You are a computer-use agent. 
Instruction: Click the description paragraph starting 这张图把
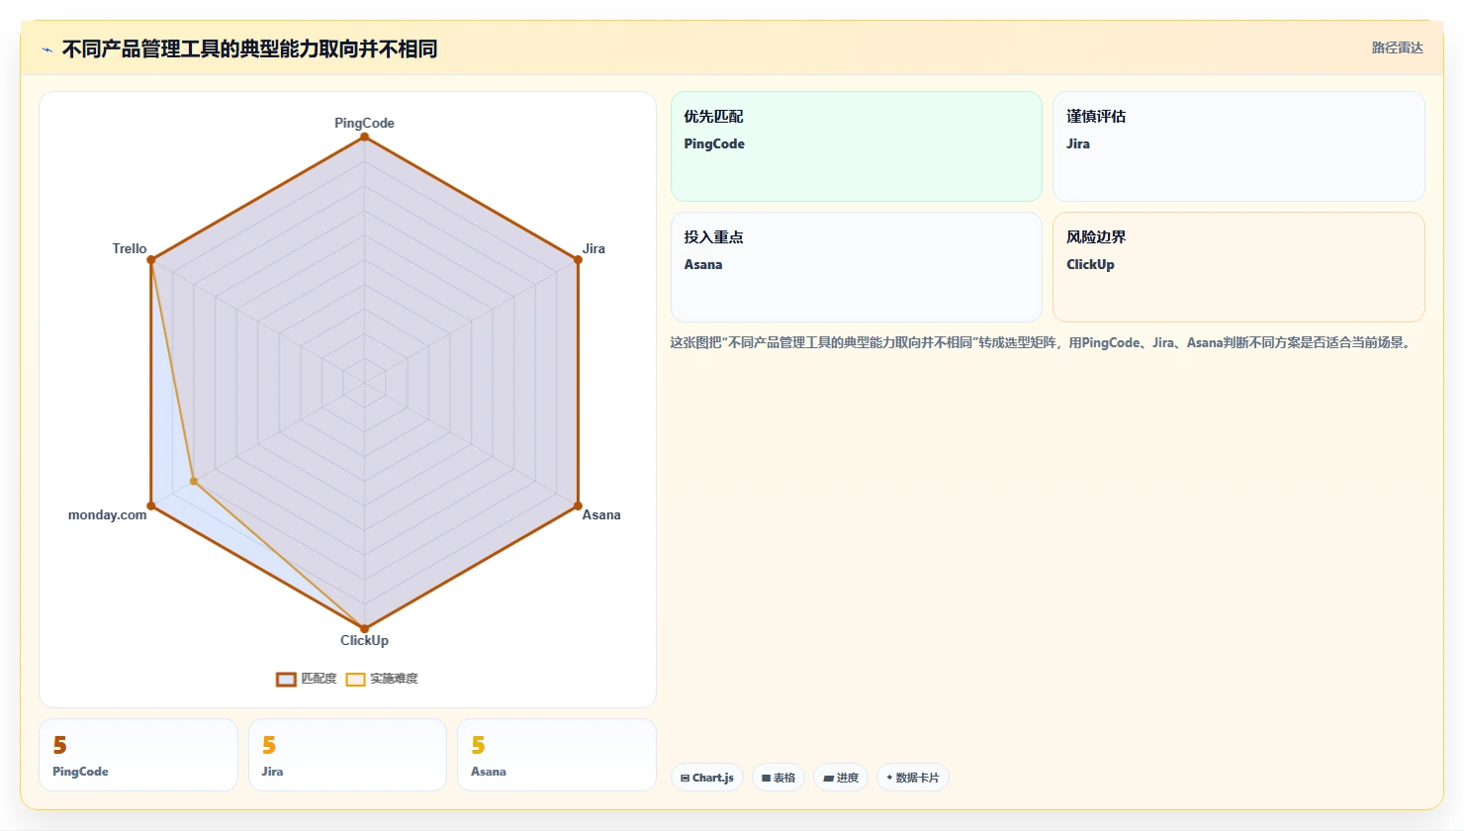pyautogui.click(x=1042, y=342)
